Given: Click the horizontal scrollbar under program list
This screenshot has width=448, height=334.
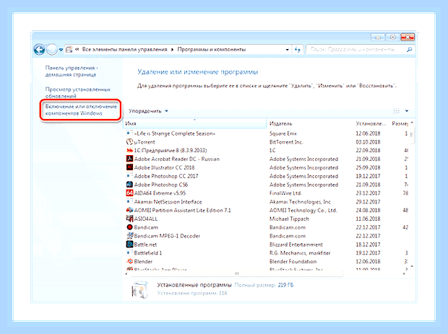Looking at the screenshot, I should tap(236, 274).
